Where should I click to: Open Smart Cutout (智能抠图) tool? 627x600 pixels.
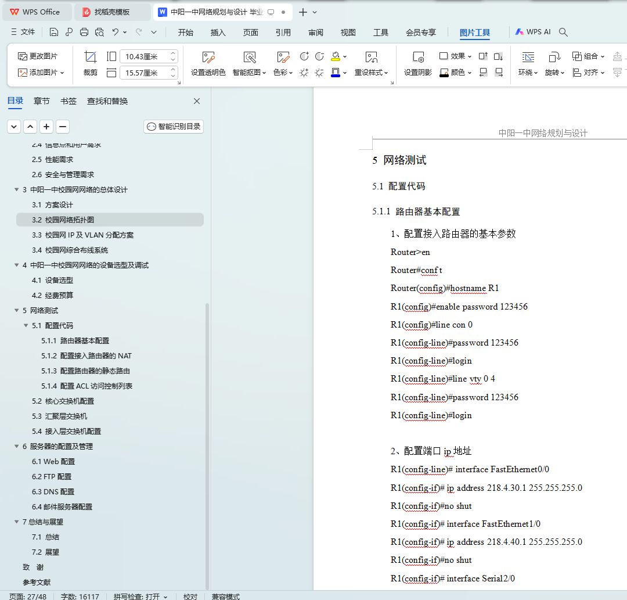[249, 63]
